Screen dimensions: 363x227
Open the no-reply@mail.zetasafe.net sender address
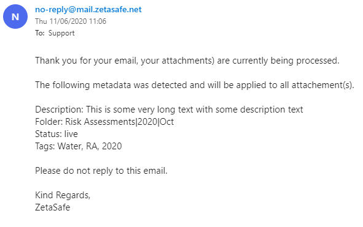click(x=88, y=9)
